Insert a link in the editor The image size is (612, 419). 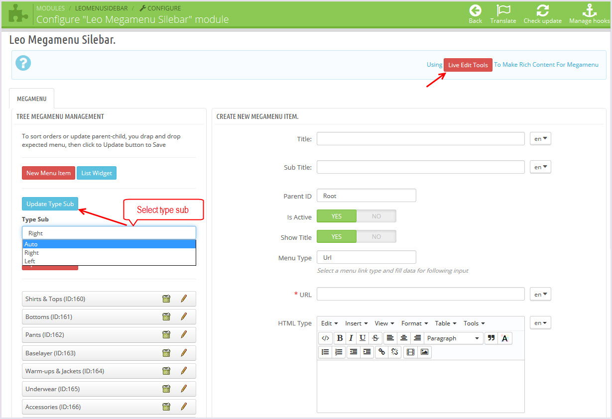tap(382, 352)
